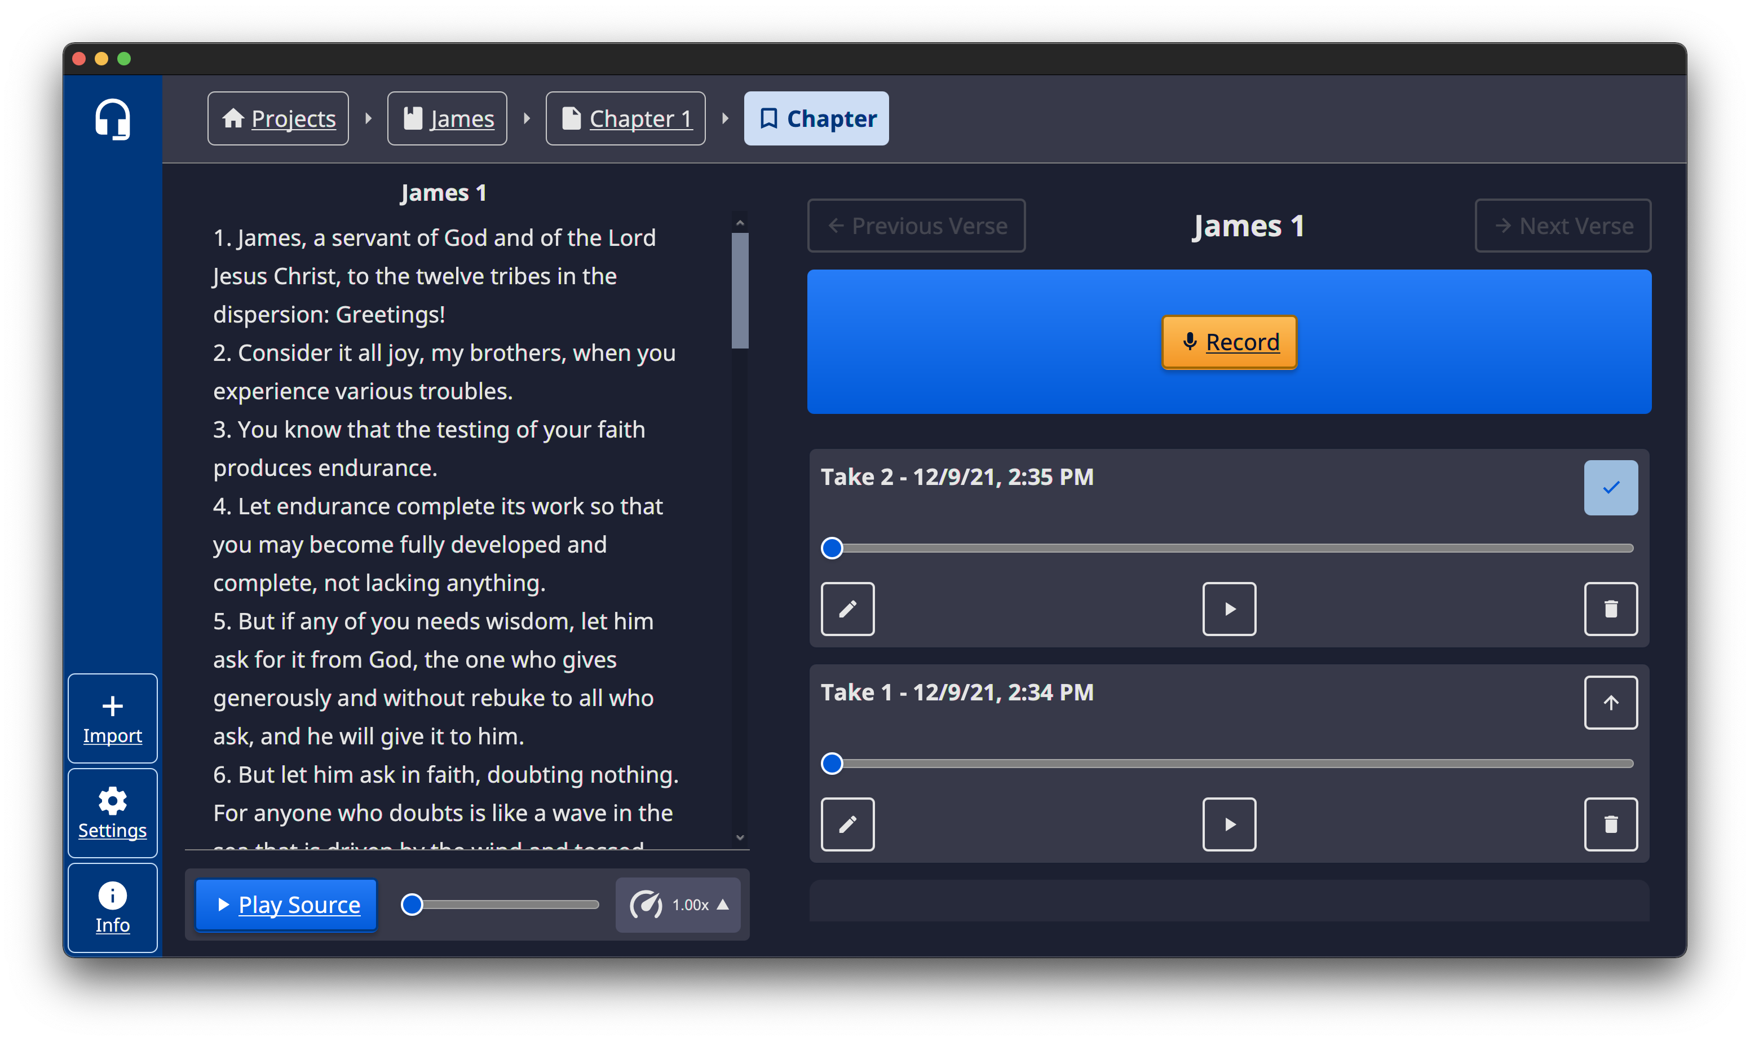Screen dimensions: 1750x1041
Task: Maximize window with green button
Action: pos(124,59)
